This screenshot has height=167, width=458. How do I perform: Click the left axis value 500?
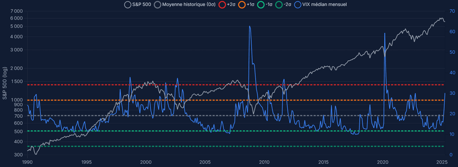pos(19,131)
